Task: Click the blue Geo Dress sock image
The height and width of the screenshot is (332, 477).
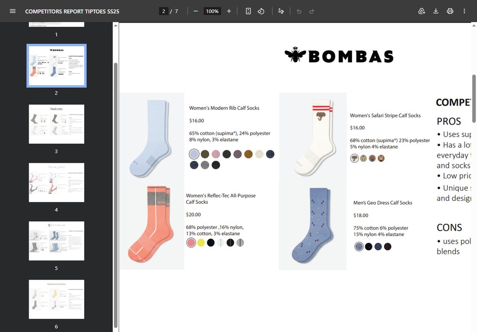Action: click(x=312, y=226)
